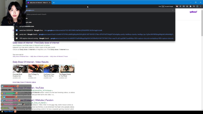Open More Daily Dose Of Internet videos

click(x=24, y=82)
